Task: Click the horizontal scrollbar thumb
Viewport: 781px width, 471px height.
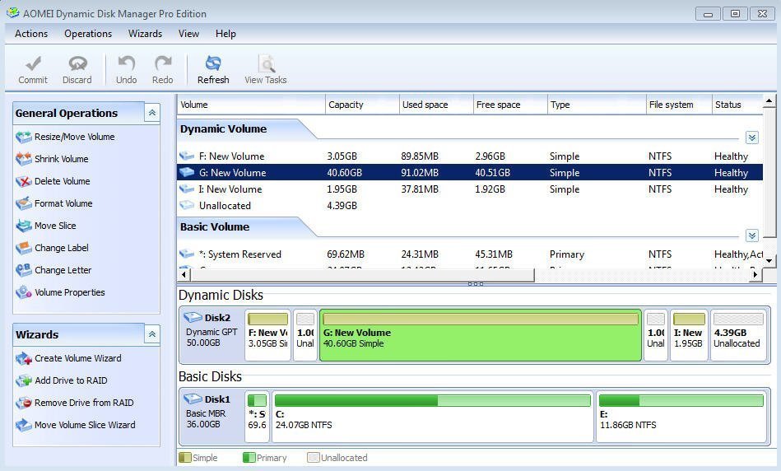Action: 362,275
